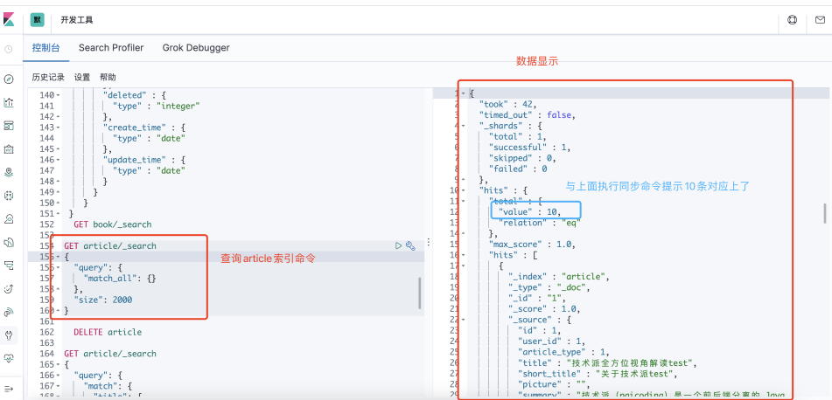Collapse the "_shards" object in the response
832x400 pixels.
(464, 126)
